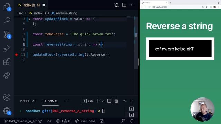This screenshot has width=221, height=124.
Task: Click the browser forward arrow
Action: click(x=146, y=7)
